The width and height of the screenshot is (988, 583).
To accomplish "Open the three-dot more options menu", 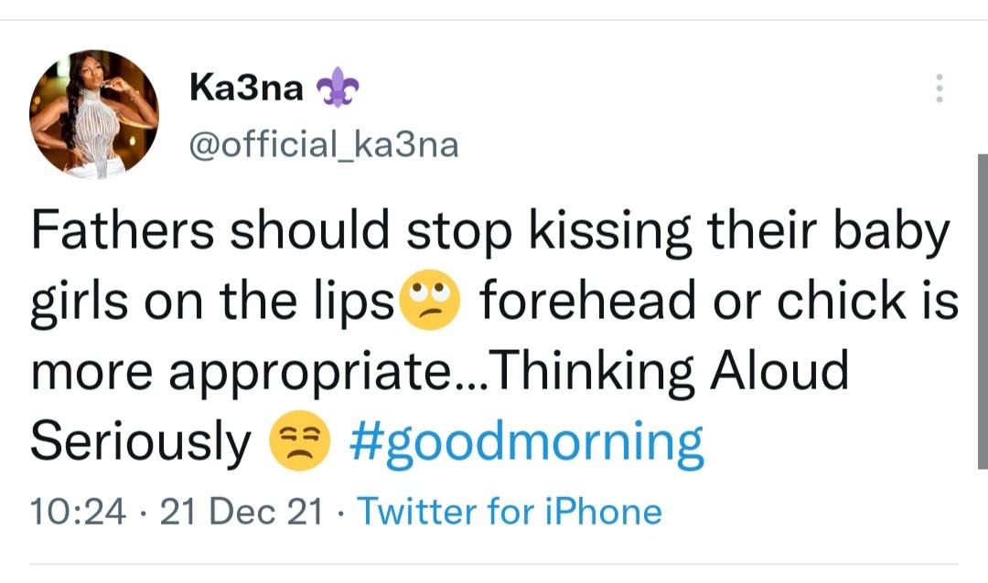I will (939, 88).
